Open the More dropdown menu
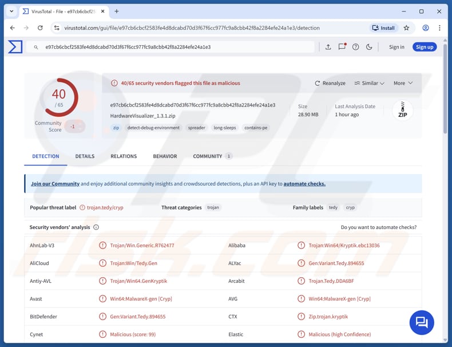The width and height of the screenshot is (452, 347). coord(403,83)
